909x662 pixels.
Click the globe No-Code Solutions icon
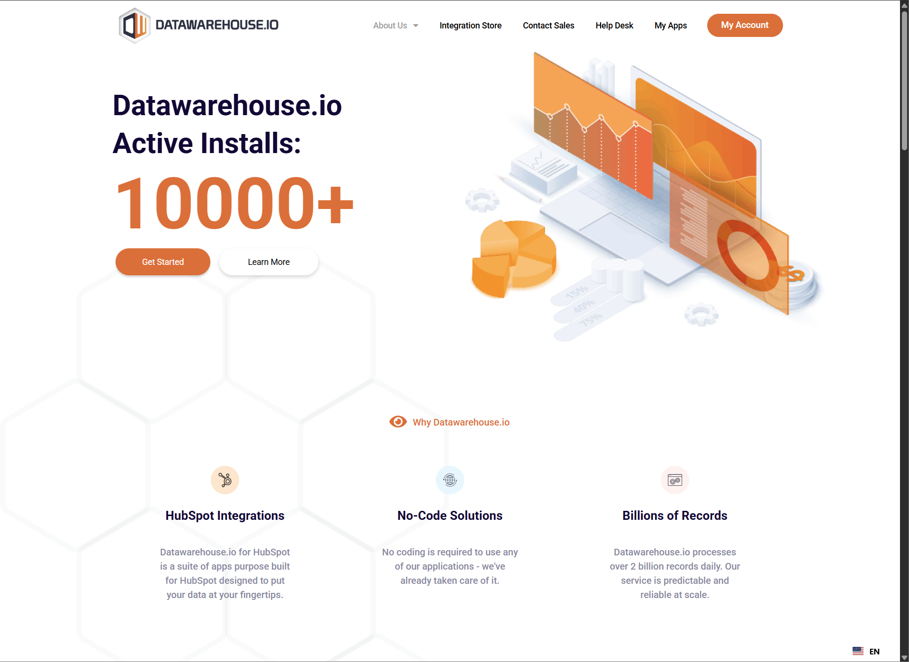click(450, 480)
